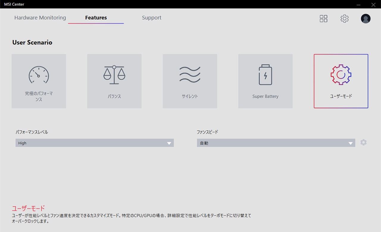Open fan speed advanced settings gear
Screen dimensions: 381x232
363,143
